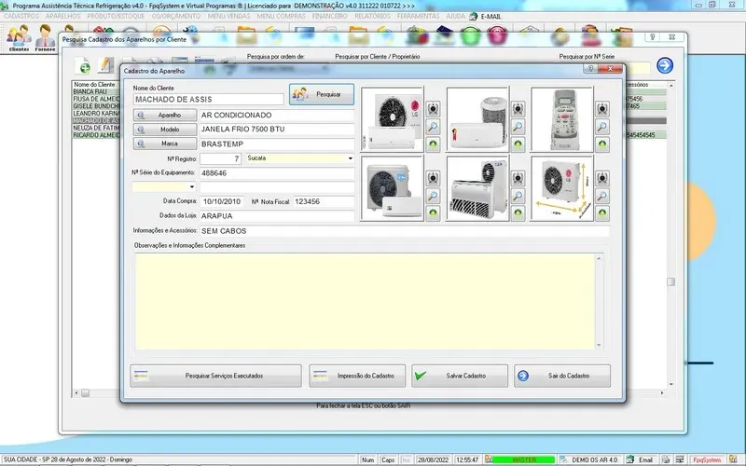
Task: Expand the empty yellow dropdown below serial number
Action: click(x=192, y=187)
